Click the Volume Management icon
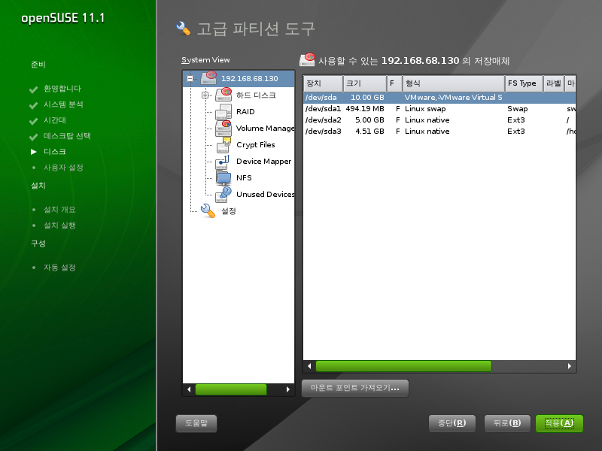 223,128
